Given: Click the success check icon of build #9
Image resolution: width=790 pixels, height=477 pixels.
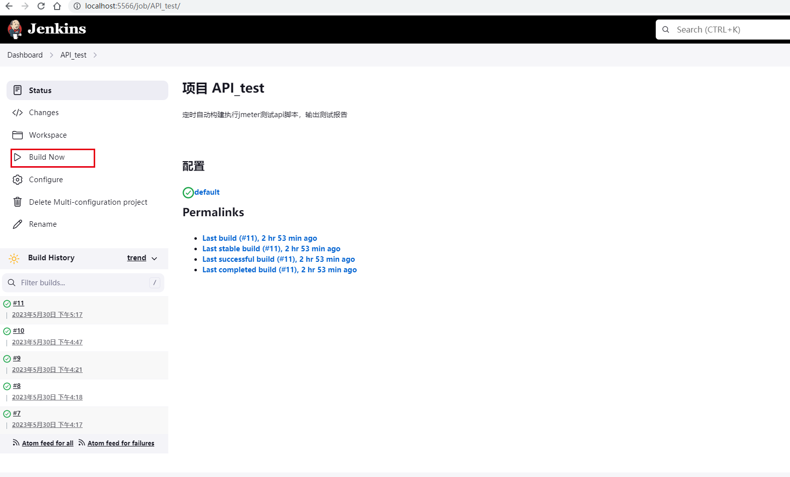Looking at the screenshot, I should coord(7,359).
